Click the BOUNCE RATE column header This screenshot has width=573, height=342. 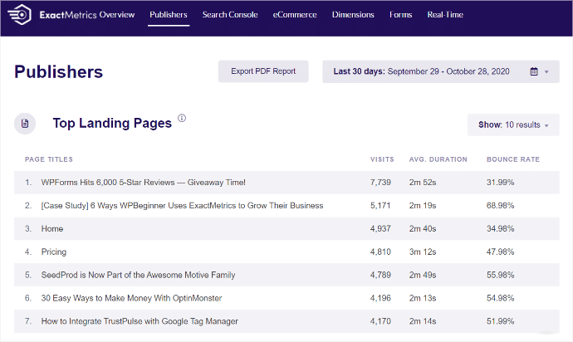coord(513,159)
